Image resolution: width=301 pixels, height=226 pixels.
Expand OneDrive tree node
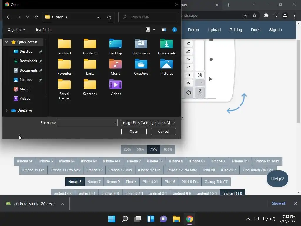coord(6,110)
